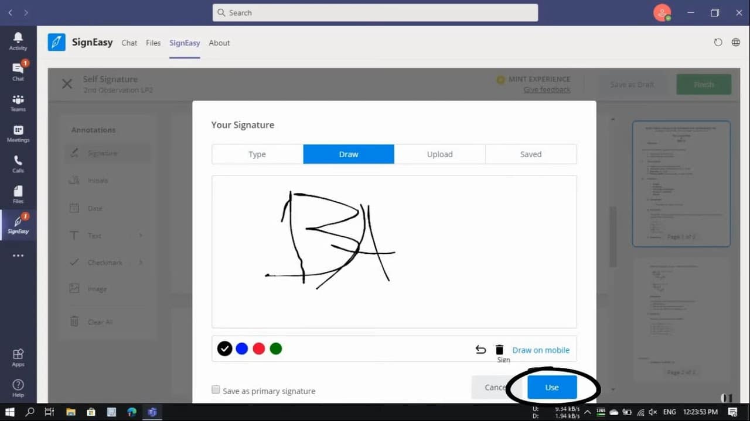Click the reload icon at top right
The image size is (750, 421).
(x=718, y=43)
